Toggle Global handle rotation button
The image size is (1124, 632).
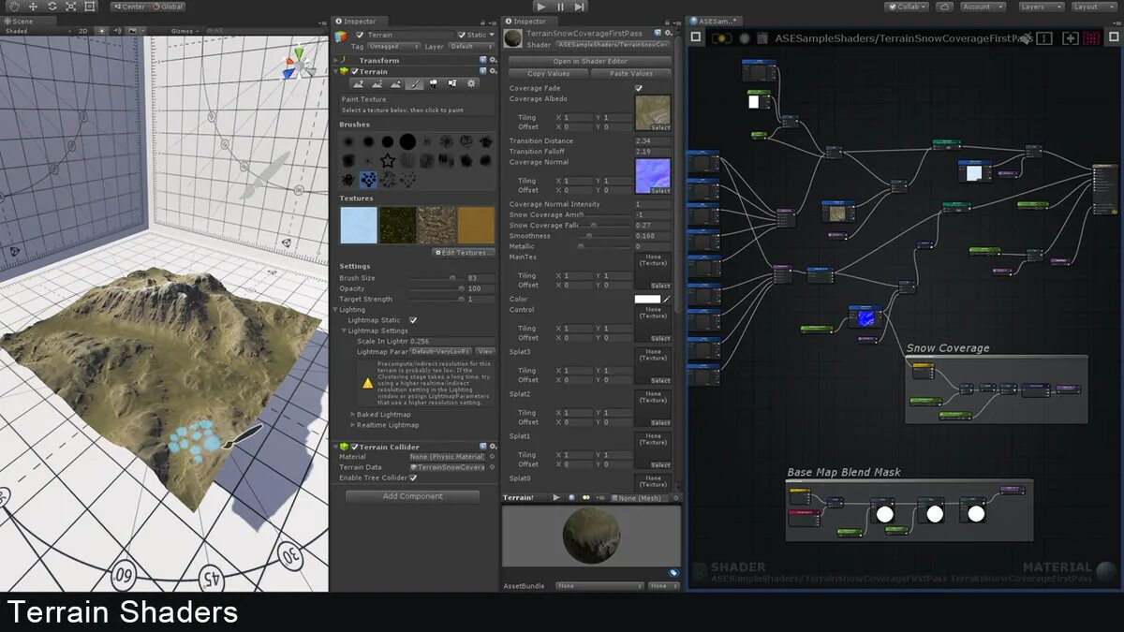[x=166, y=7]
